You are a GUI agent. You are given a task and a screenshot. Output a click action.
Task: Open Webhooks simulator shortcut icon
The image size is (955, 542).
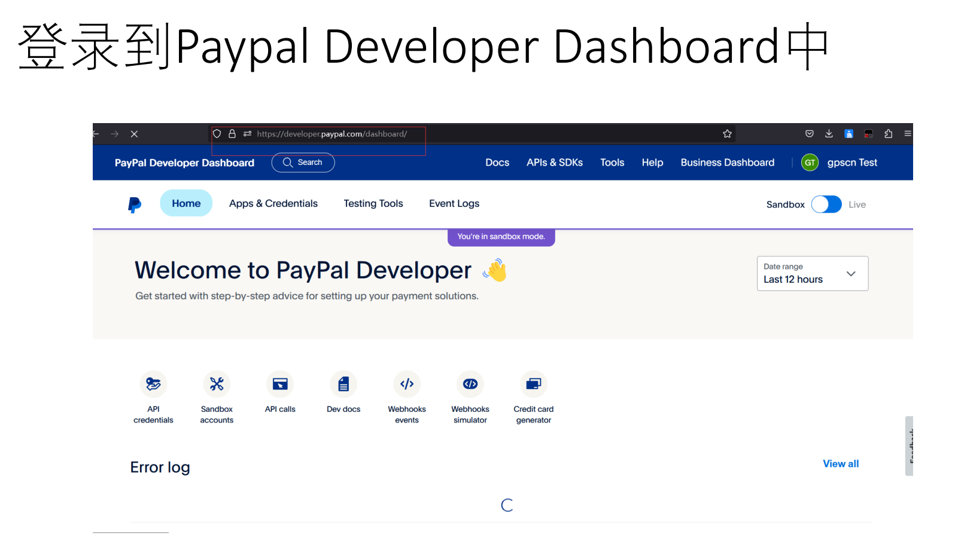point(470,384)
